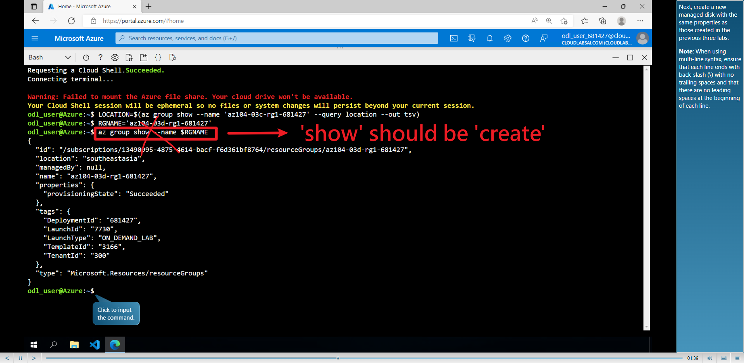Restart Cloud Shell with the power icon

[86, 57]
